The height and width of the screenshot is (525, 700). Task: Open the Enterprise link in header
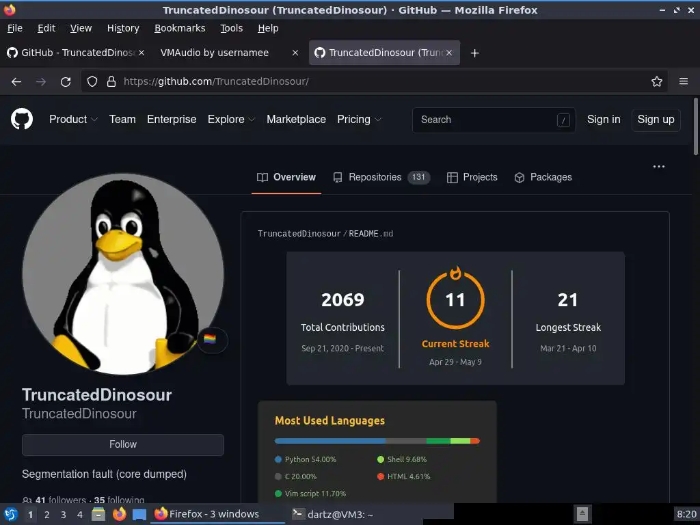[172, 119]
